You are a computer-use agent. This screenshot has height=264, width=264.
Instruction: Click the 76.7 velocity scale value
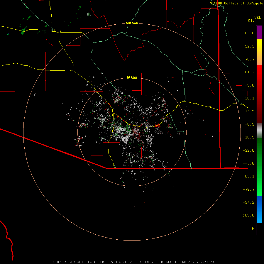coord(250,59)
